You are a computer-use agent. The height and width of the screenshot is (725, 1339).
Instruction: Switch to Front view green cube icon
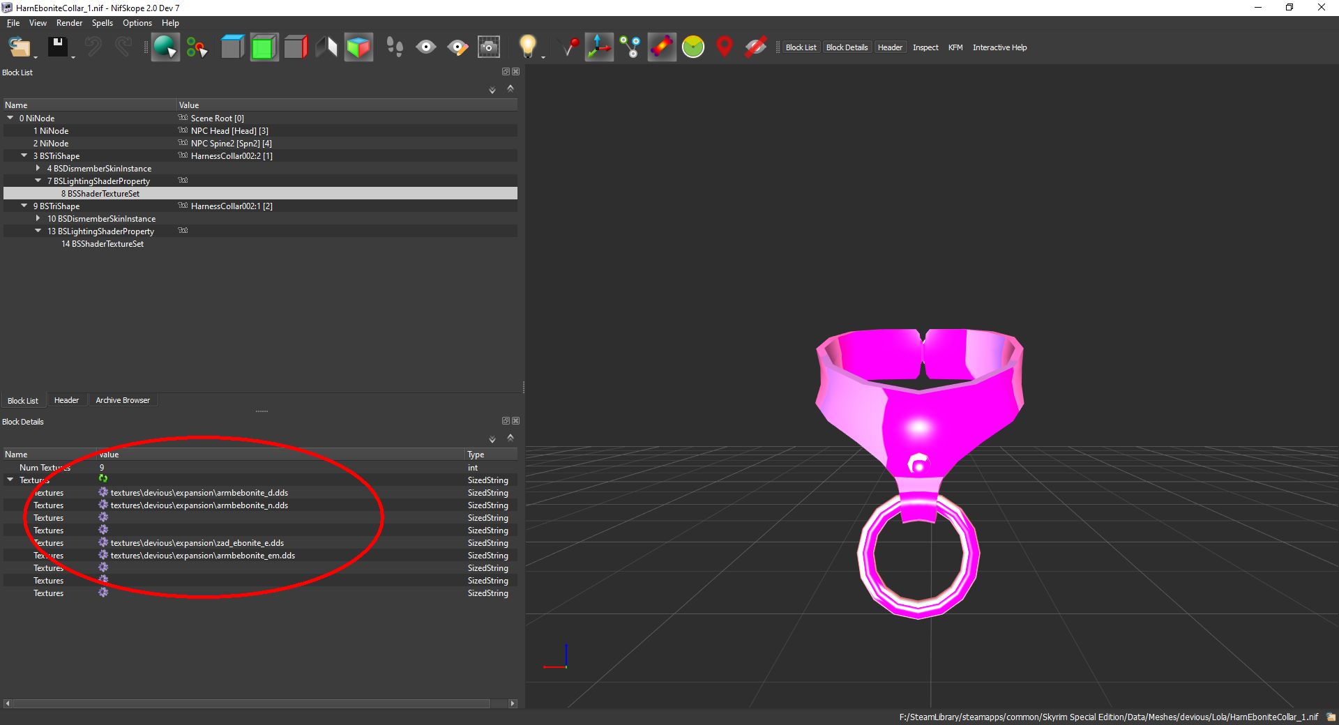pos(264,47)
